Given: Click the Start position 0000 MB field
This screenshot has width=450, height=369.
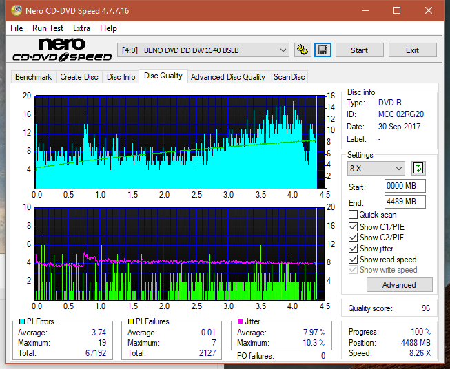Looking at the screenshot, I should [x=405, y=186].
